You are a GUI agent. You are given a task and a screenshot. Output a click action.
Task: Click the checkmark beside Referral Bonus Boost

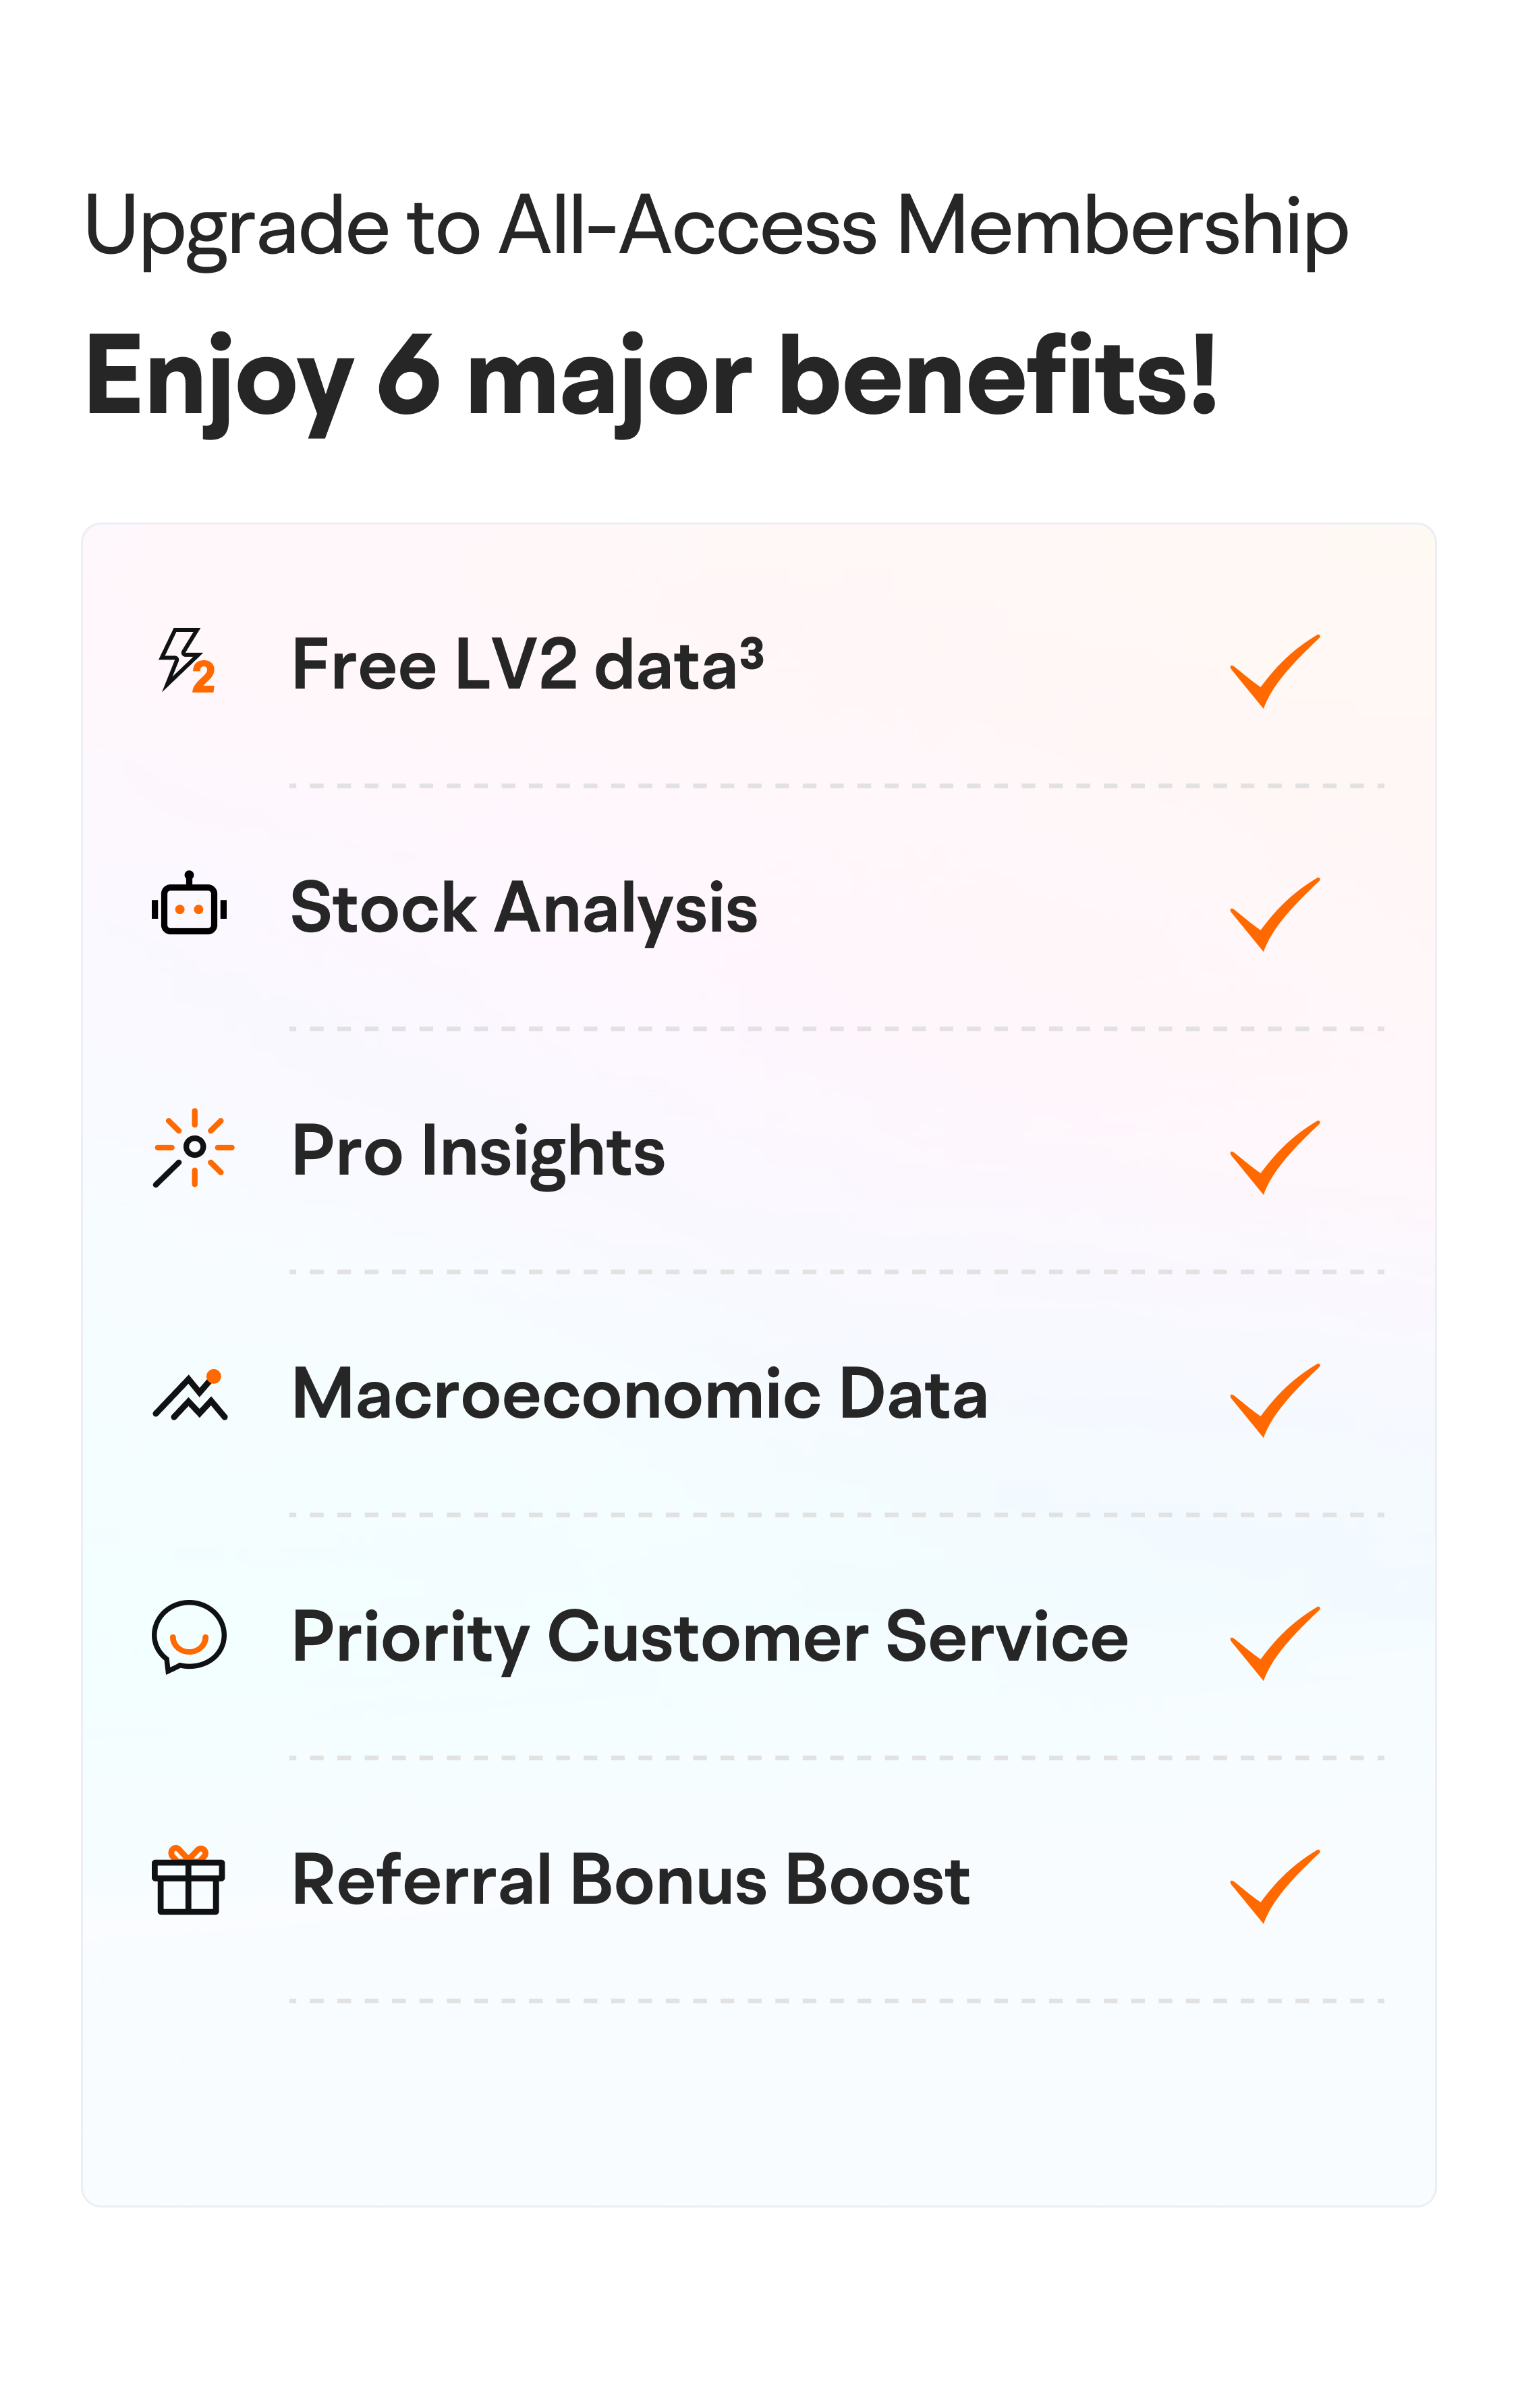1275,1886
